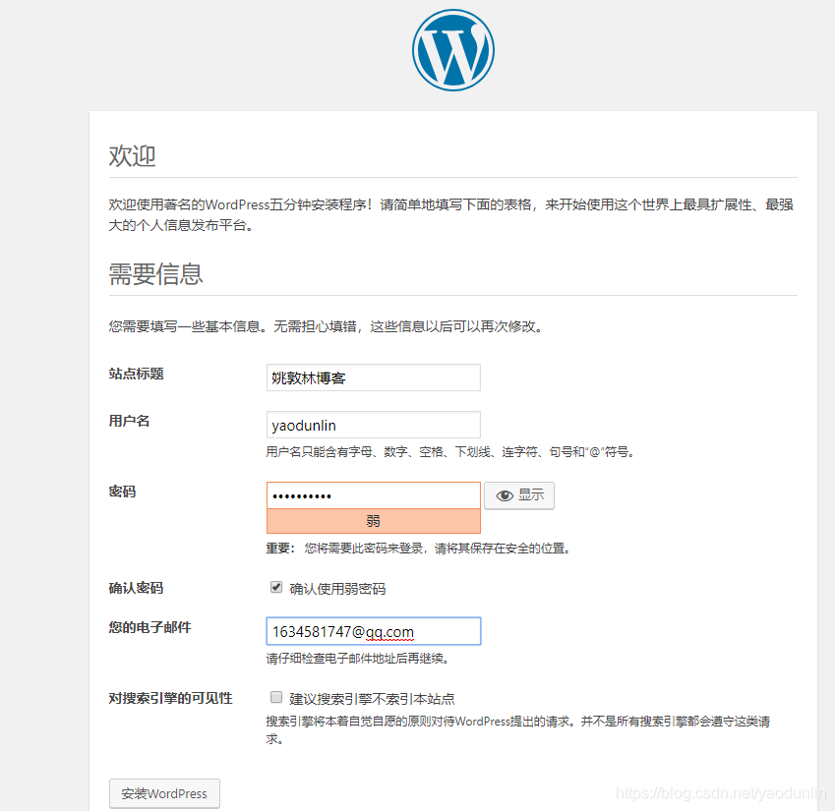Click the 需要信息 heading
The image size is (835, 811).
(156, 274)
